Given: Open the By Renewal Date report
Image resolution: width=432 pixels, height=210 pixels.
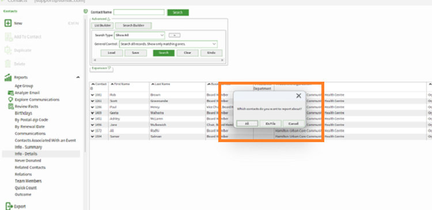Looking at the screenshot, I should point(30,127).
